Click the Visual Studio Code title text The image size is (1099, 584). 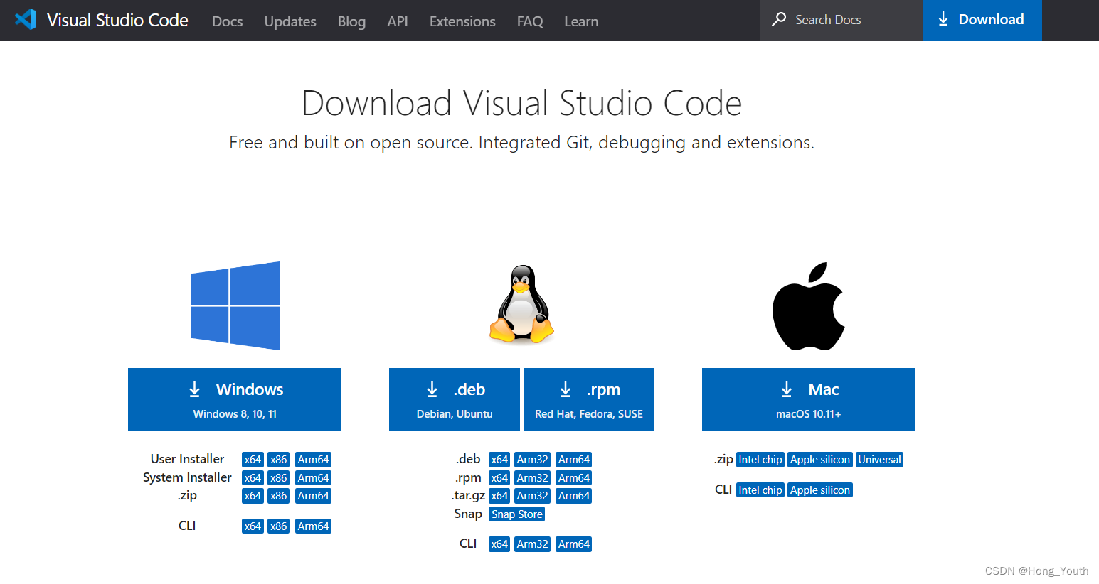point(117,20)
